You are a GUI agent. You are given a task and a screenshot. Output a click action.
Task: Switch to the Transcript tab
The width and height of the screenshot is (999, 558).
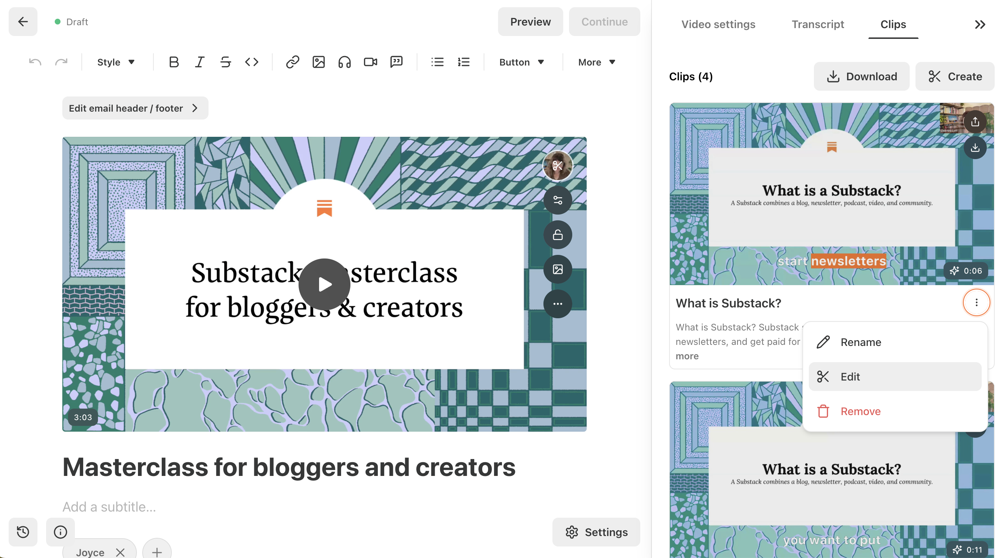tap(817, 24)
